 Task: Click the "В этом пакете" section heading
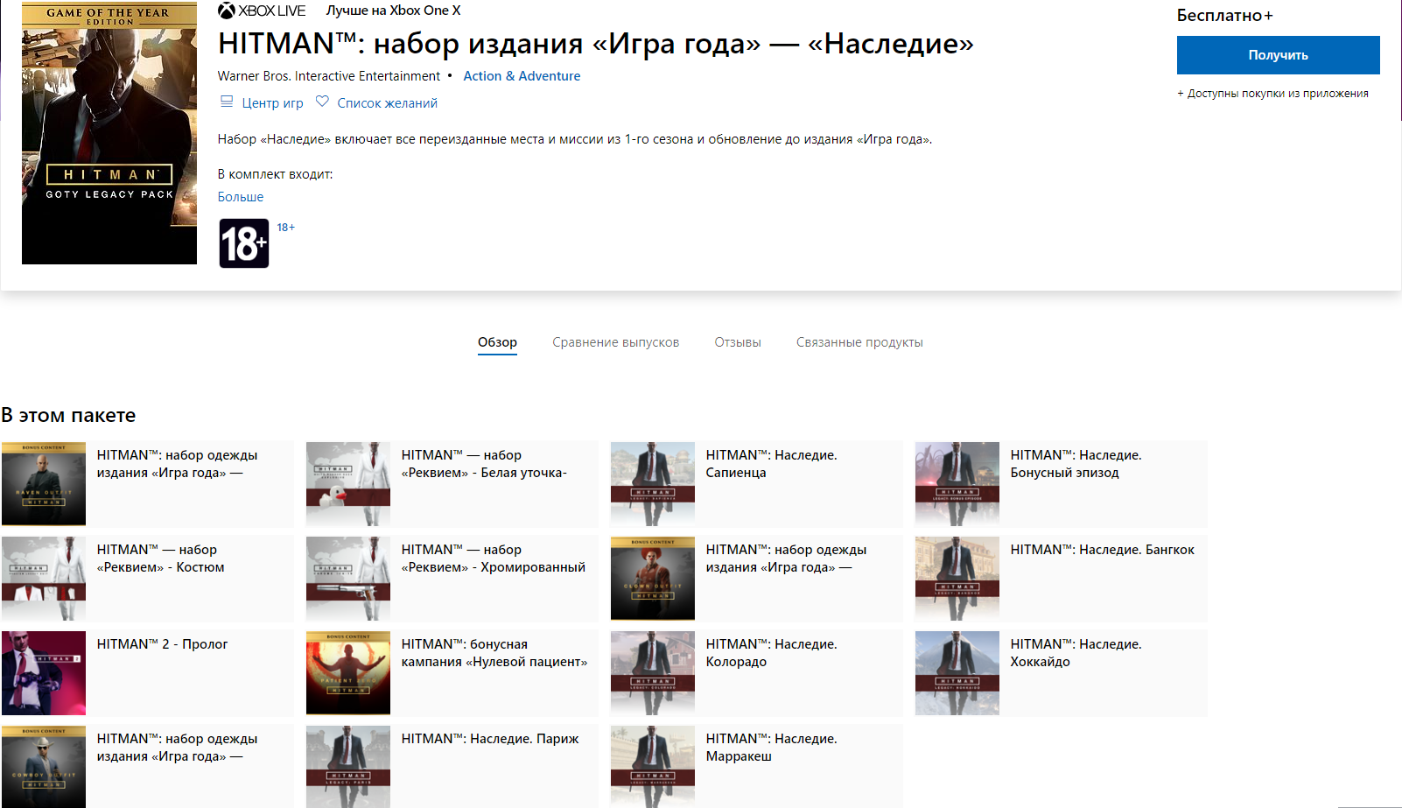click(x=68, y=415)
